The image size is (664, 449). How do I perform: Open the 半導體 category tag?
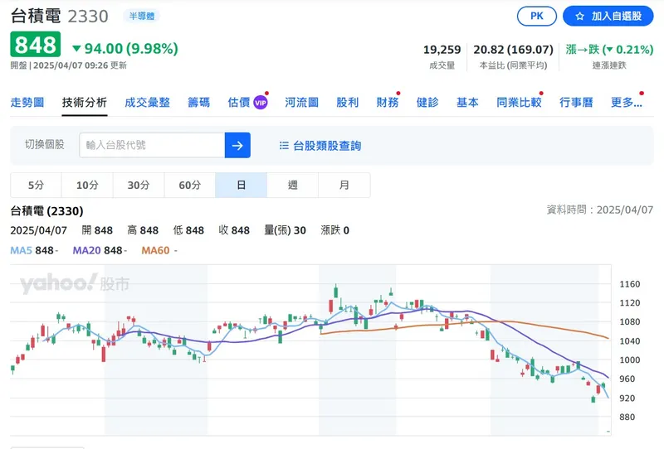click(141, 16)
